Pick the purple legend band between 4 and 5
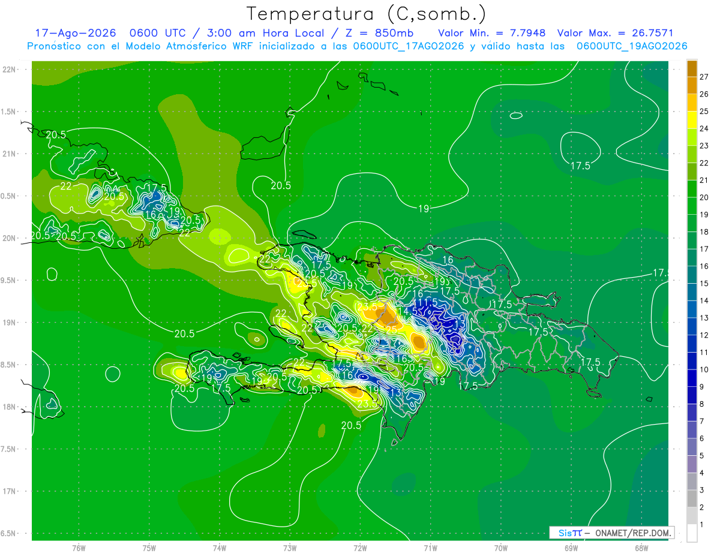 [692, 464]
